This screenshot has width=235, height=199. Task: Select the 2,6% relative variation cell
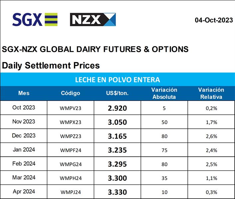(x=211, y=136)
